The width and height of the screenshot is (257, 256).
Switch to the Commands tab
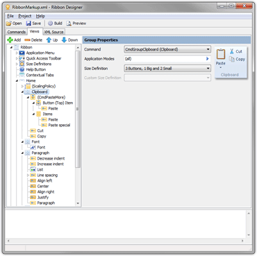coord(17,32)
